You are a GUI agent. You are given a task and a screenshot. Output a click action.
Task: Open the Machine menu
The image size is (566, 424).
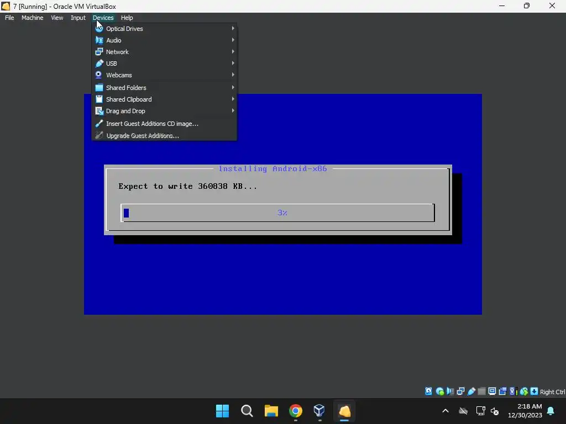(32, 18)
